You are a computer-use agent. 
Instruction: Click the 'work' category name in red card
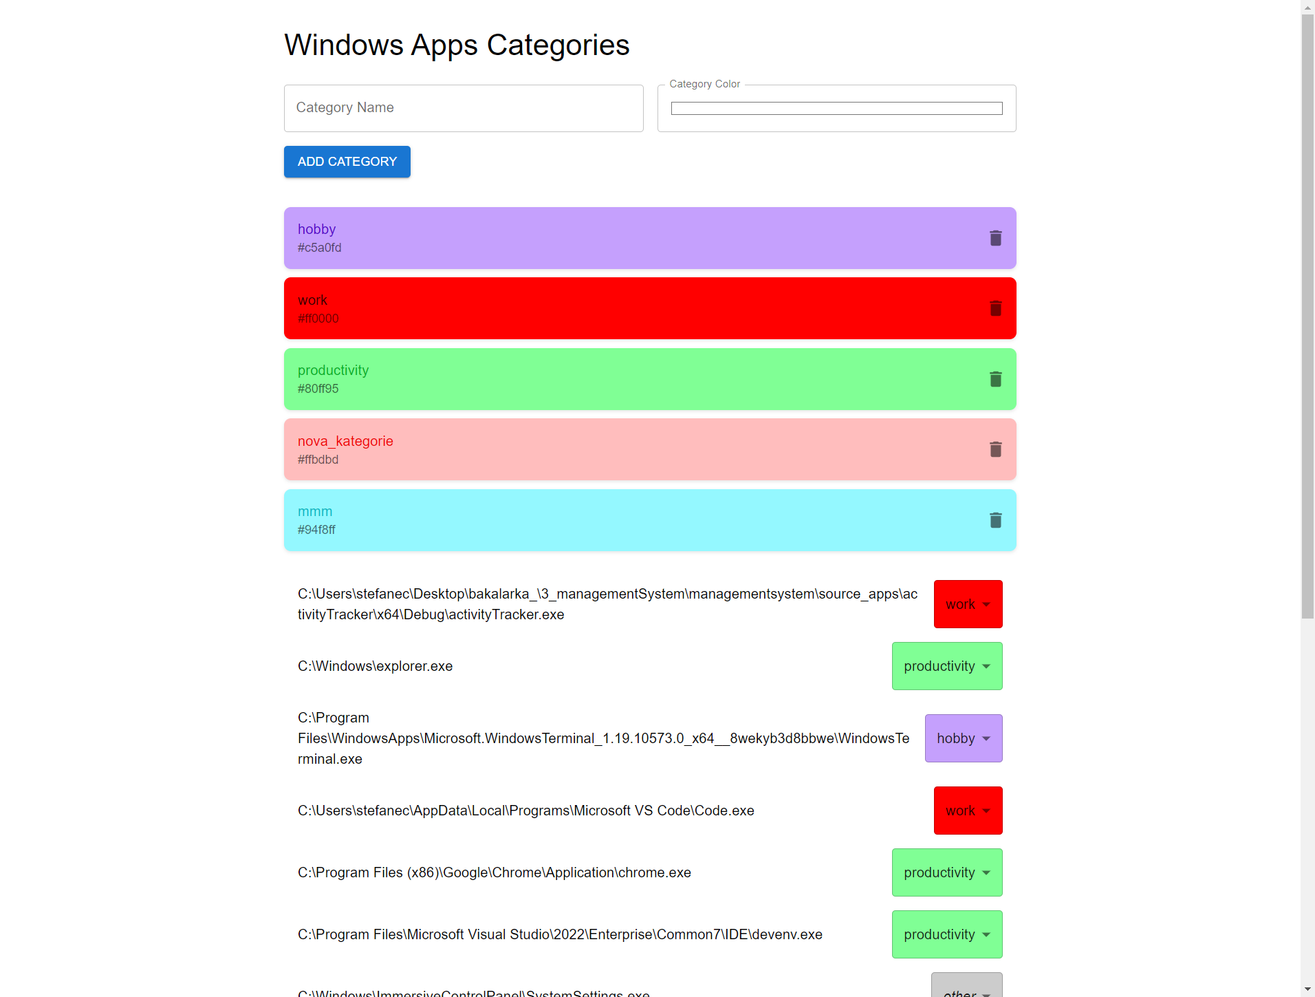[312, 300]
